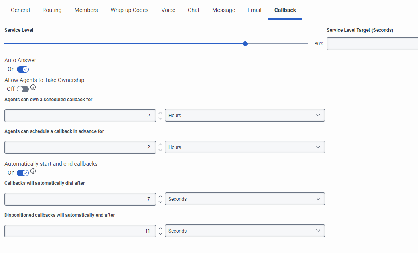Open the callback ownership Hours unit dropdown
Screen dimensions: 418x253
[244, 116]
